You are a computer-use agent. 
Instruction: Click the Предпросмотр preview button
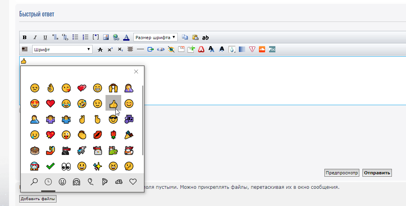coord(342,173)
